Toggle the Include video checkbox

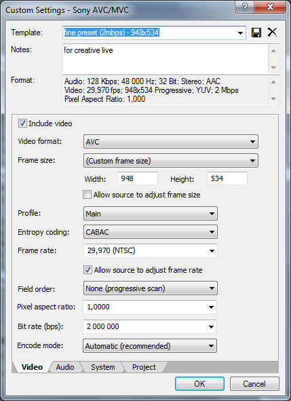22,123
